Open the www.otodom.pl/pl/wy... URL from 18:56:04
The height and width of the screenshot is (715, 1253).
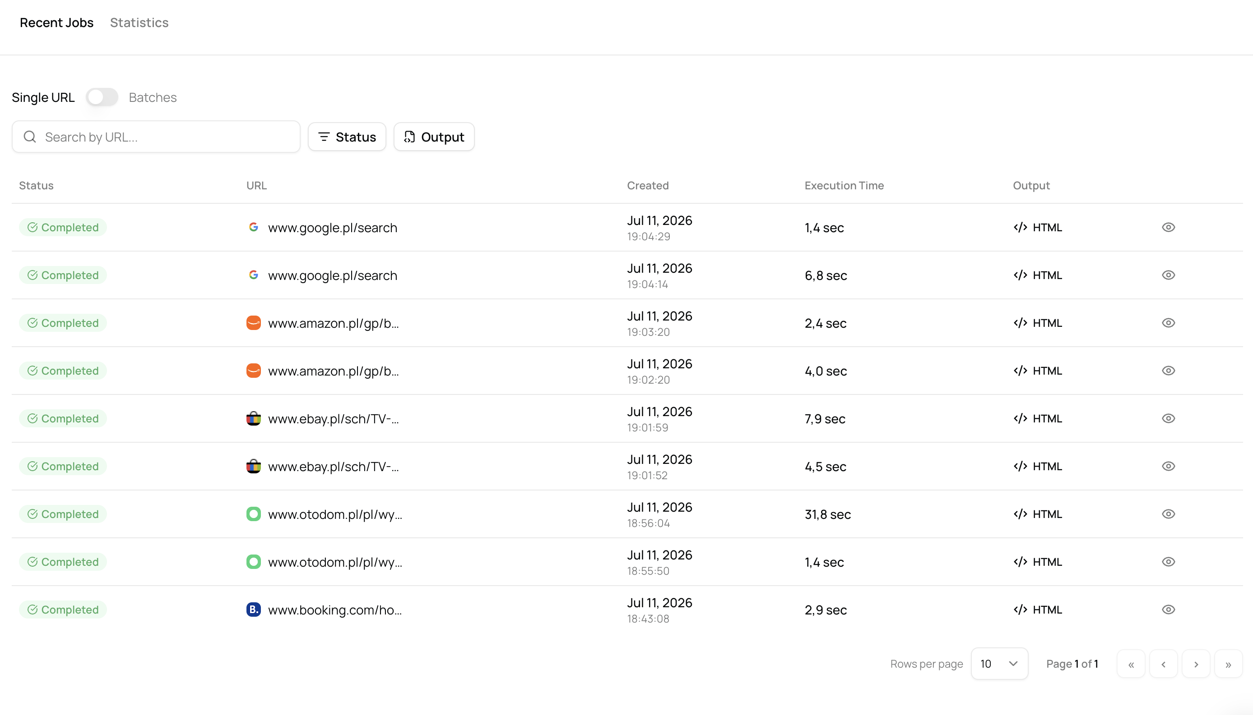pyautogui.click(x=335, y=515)
